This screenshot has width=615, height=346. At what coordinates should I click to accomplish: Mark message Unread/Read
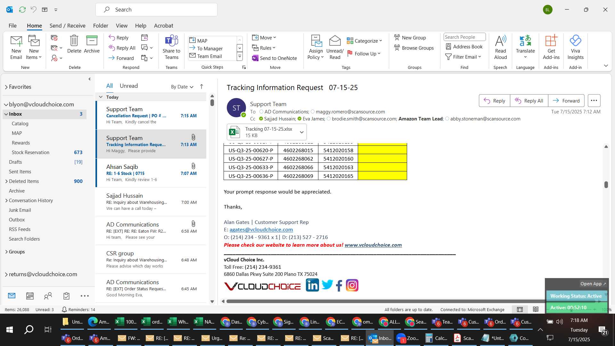pyautogui.click(x=335, y=47)
